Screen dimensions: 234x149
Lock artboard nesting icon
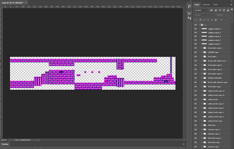point(212,20)
